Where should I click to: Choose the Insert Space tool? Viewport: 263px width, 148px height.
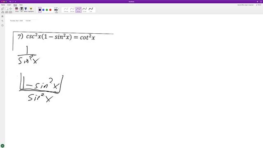11,10
